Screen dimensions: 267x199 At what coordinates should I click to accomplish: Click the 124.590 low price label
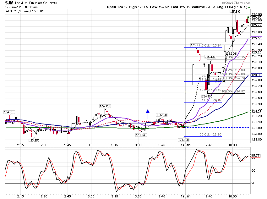pyautogui.click(x=207, y=96)
